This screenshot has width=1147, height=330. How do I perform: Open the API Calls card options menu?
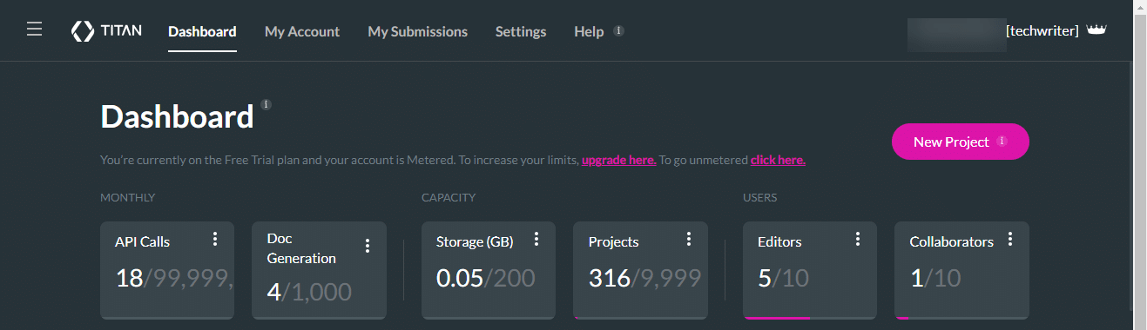pyautogui.click(x=215, y=239)
